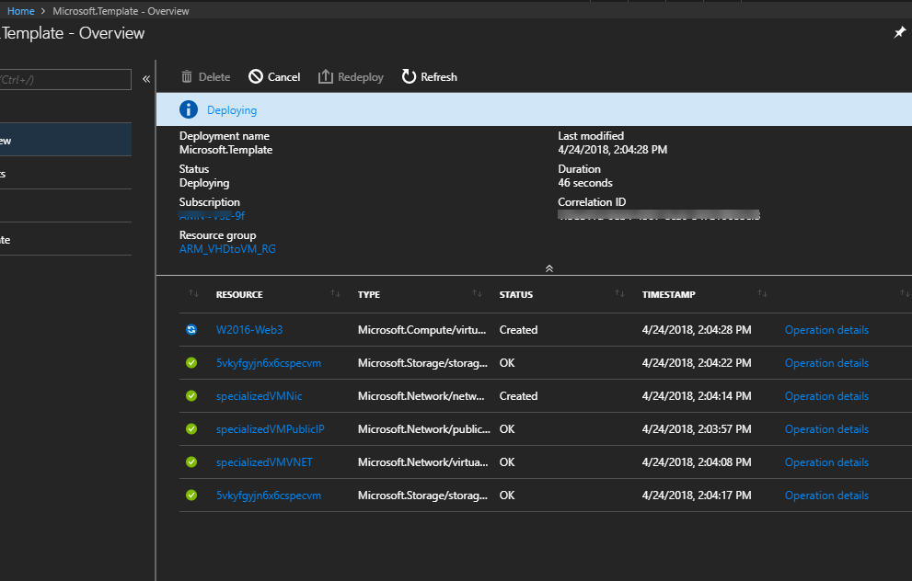Click Last modified value 2:04:28 PM
This screenshot has height=581, width=912.
pos(613,149)
